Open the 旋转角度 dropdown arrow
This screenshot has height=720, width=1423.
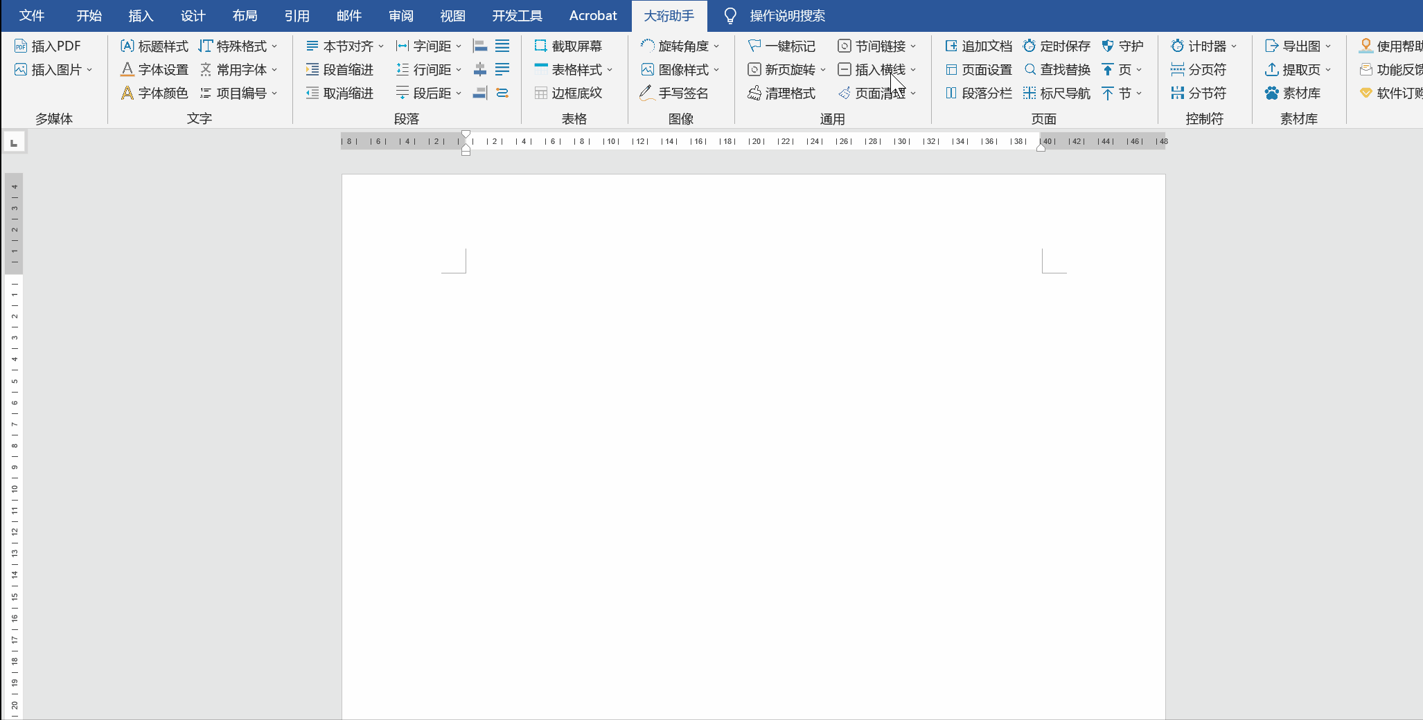[716, 46]
